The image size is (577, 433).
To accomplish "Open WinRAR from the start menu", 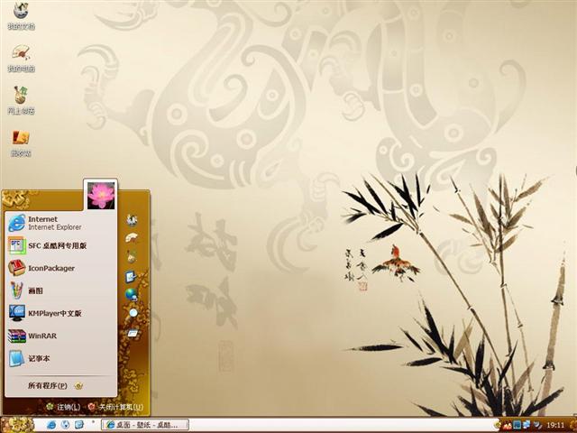I will point(60,336).
